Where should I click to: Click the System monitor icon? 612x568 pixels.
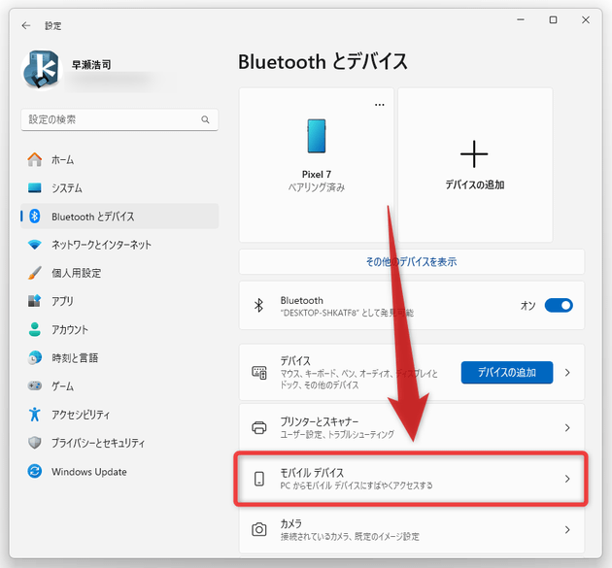coord(35,188)
